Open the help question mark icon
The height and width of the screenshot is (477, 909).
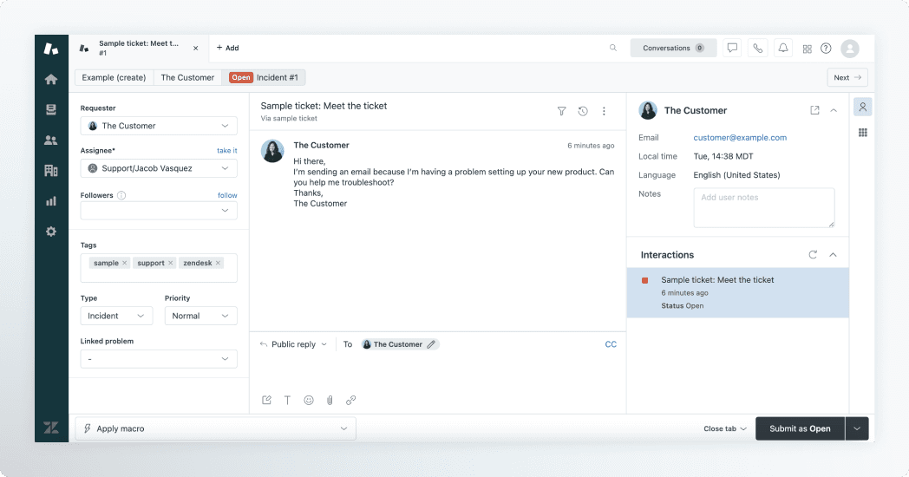tap(826, 49)
